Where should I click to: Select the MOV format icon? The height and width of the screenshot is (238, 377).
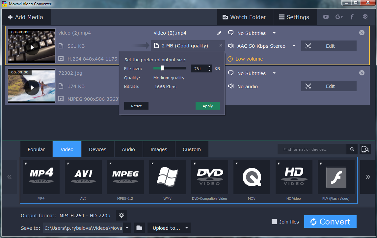pos(252,177)
